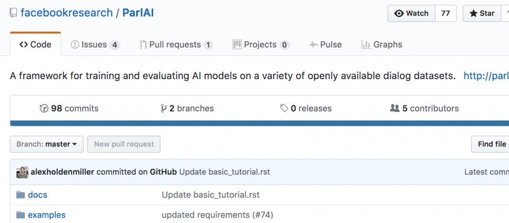Click alexholdenmiller's avatar thumbnail

[22, 172]
